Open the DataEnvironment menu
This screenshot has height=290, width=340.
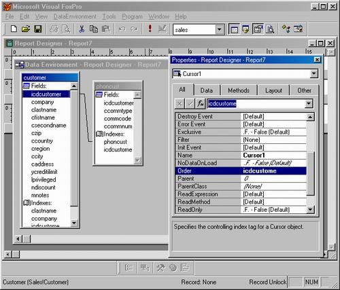click(75, 16)
